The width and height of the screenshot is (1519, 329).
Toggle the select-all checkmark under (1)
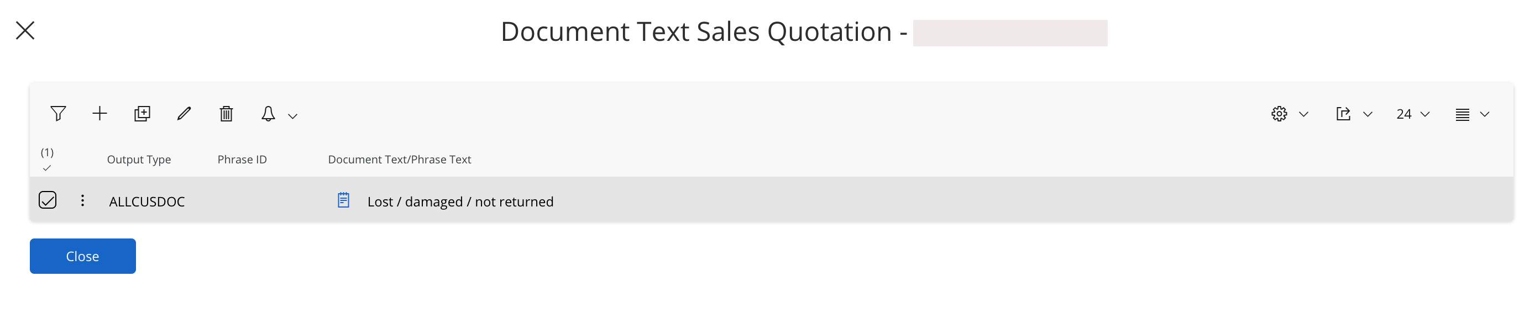click(x=47, y=168)
